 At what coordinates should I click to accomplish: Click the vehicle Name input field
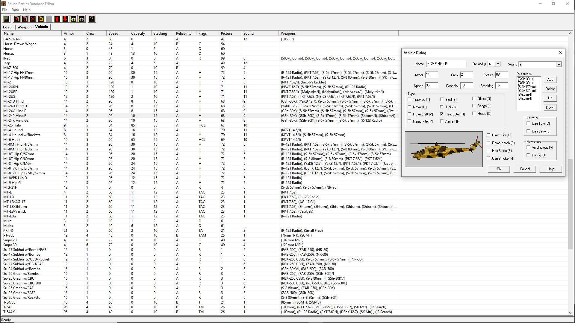446,64
